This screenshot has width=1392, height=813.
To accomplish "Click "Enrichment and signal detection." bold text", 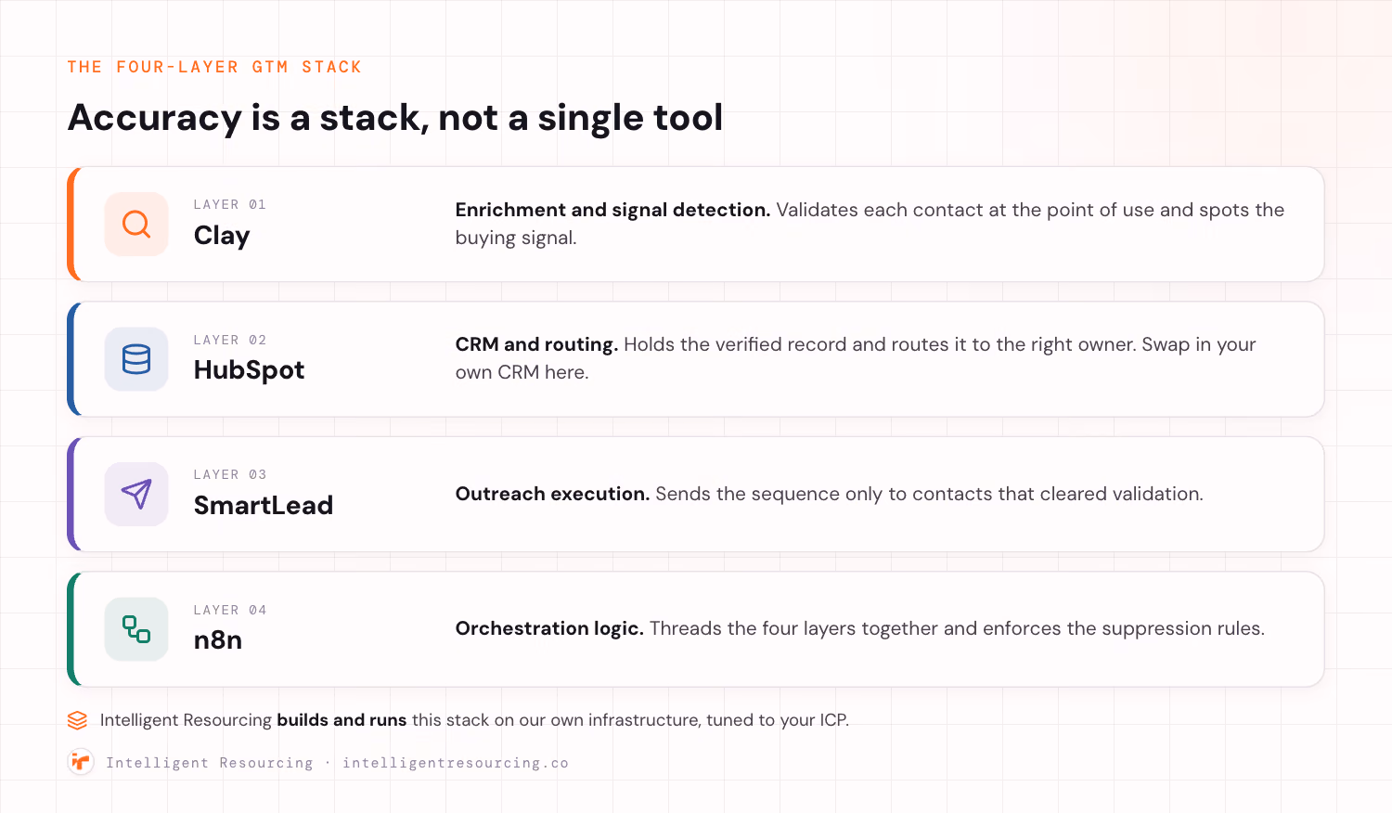I will coord(612,210).
